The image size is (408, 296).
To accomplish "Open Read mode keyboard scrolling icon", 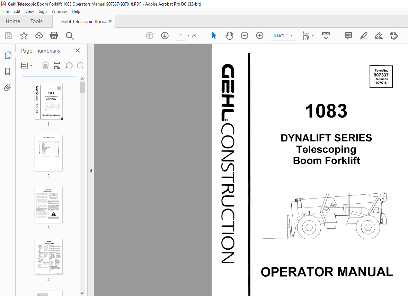I will click(326, 36).
